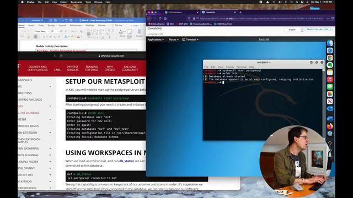Switch to Draw tab in Word
Image resolution: width=353 pixels, height=198 pixels.
[x=41, y=25]
